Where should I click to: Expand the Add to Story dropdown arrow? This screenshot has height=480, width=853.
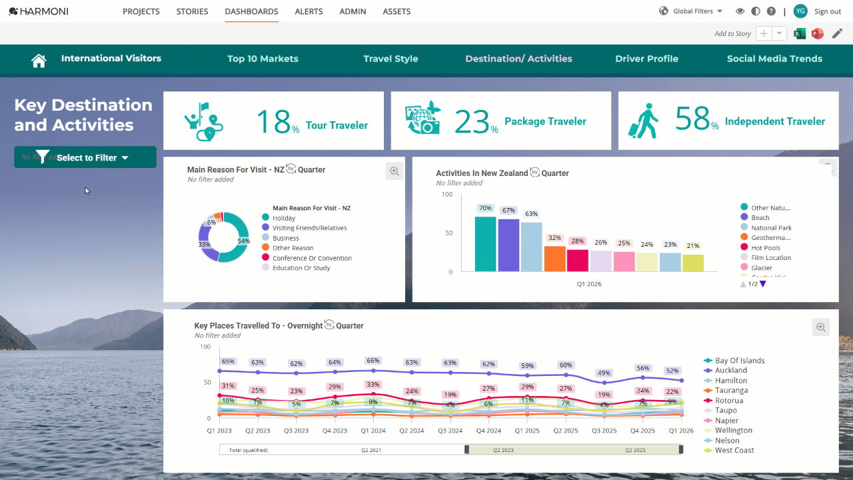(780, 33)
